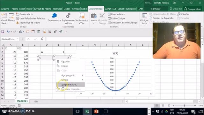Toggle Usar Referências Relativas
The image size is (204, 115).
coord(31,19)
